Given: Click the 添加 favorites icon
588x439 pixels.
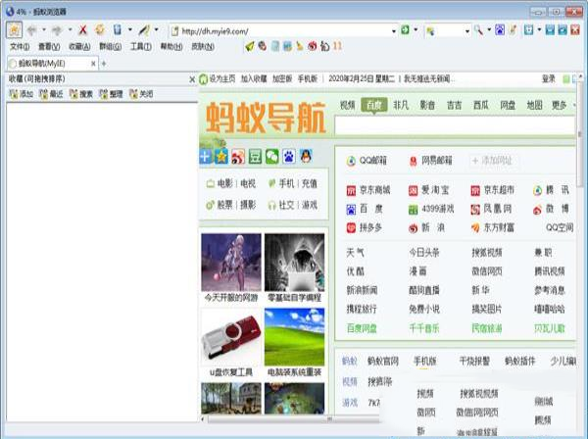Looking at the screenshot, I should coord(14,94).
